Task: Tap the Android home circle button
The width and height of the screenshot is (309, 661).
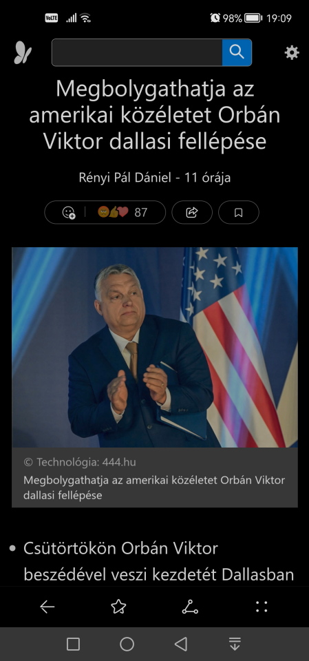Action: tap(127, 644)
